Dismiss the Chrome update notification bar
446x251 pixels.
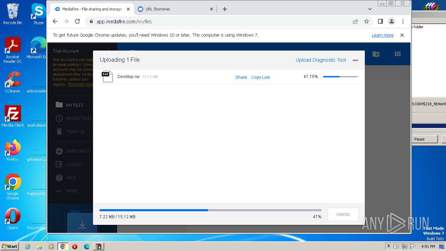(402, 35)
